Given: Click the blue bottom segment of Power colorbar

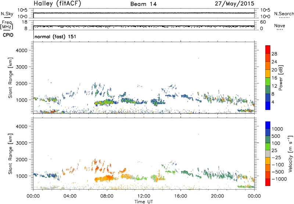Looking at the screenshot, I should pyautogui.click(x=268, y=106).
